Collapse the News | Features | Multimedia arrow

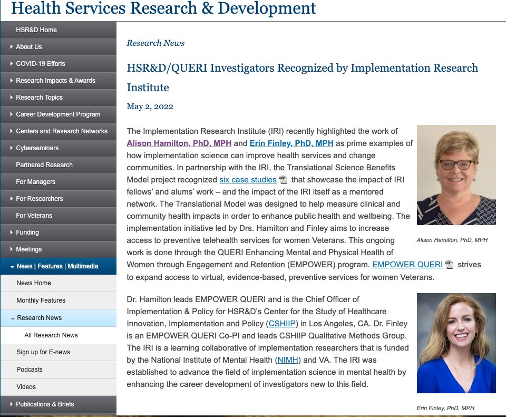[x=12, y=267]
